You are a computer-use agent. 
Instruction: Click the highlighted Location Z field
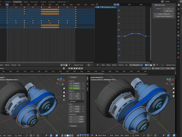(75, 88)
